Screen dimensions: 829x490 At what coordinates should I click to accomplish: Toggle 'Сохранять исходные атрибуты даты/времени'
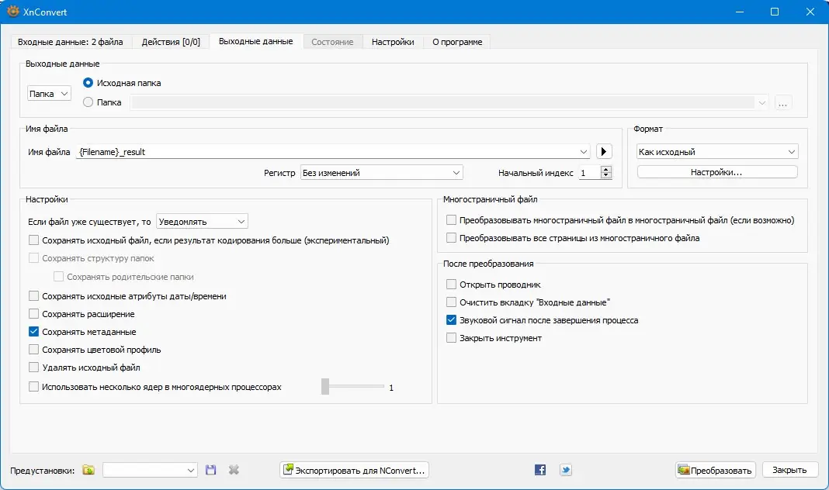(x=33, y=296)
